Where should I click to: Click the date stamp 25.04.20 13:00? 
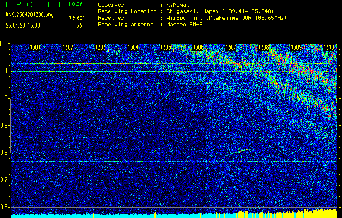pyautogui.click(x=23, y=26)
